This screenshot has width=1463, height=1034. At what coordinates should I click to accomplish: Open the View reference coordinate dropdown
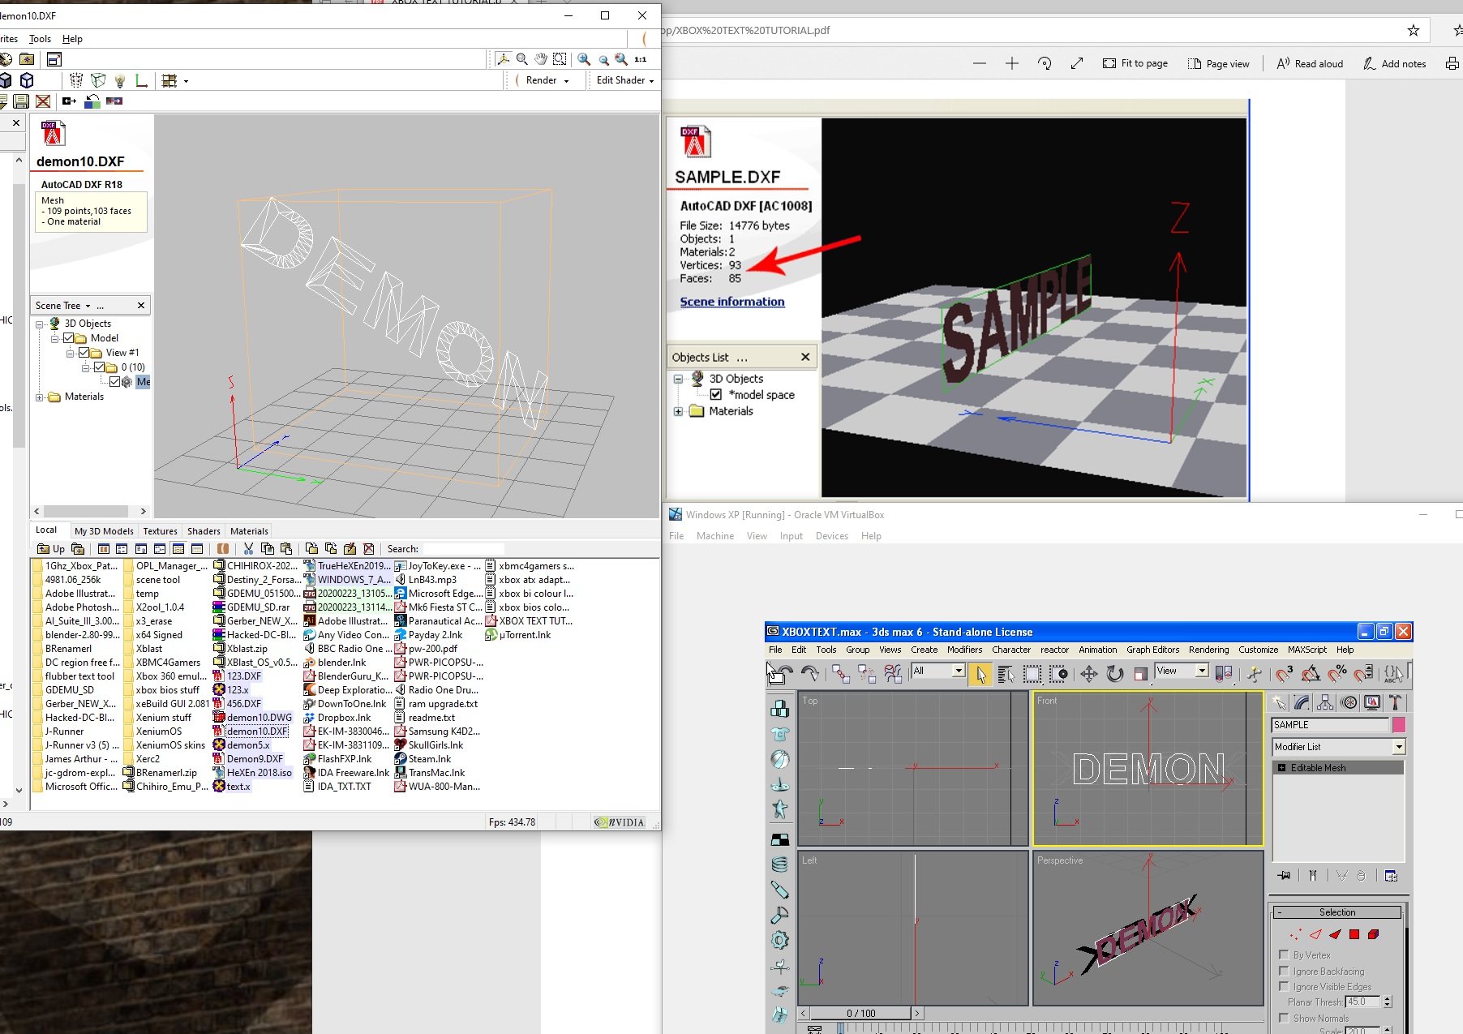click(1202, 671)
